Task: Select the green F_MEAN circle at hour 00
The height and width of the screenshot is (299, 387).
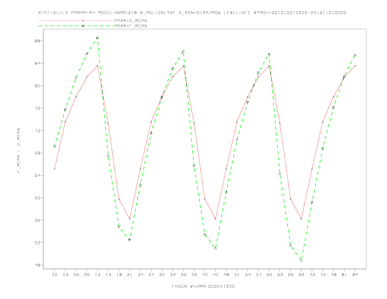Action: click(x=55, y=147)
